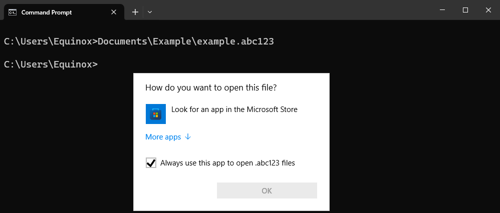Image resolution: width=500 pixels, height=213 pixels.
Task: Maximize the terminal window
Action: click(465, 10)
